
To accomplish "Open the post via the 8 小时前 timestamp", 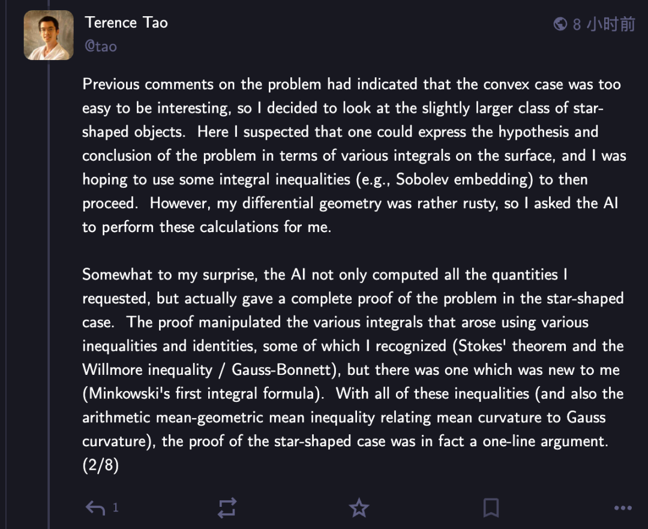I will click(x=603, y=24).
